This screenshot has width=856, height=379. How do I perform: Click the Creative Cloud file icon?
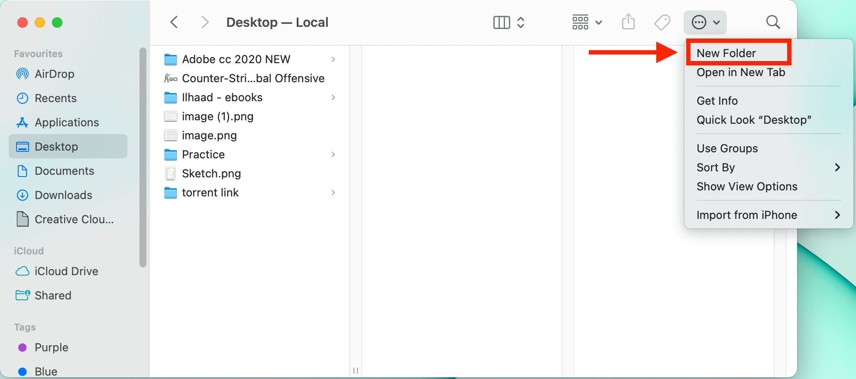(23, 219)
